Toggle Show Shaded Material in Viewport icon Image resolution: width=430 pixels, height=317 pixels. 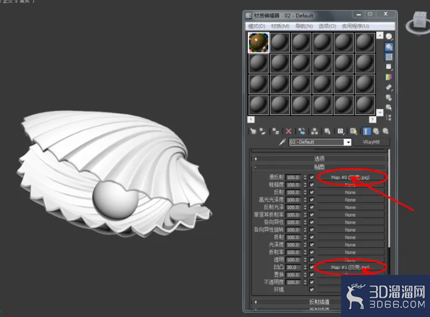pyautogui.click(x=353, y=132)
